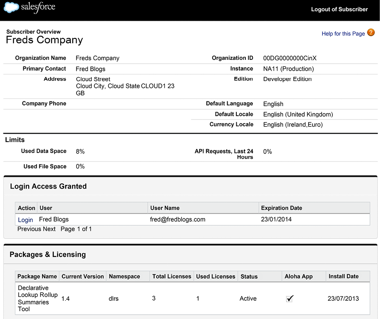Click Logout of Subscriber
380x319 pixels.
pos(339,9)
